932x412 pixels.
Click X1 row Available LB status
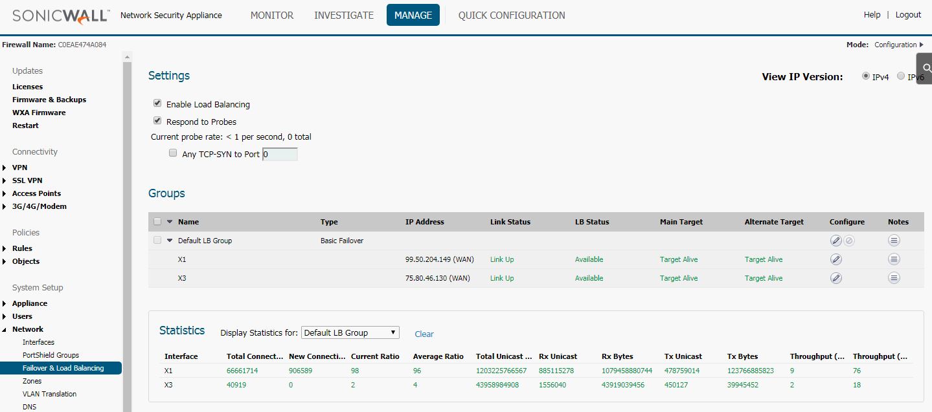(589, 259)
